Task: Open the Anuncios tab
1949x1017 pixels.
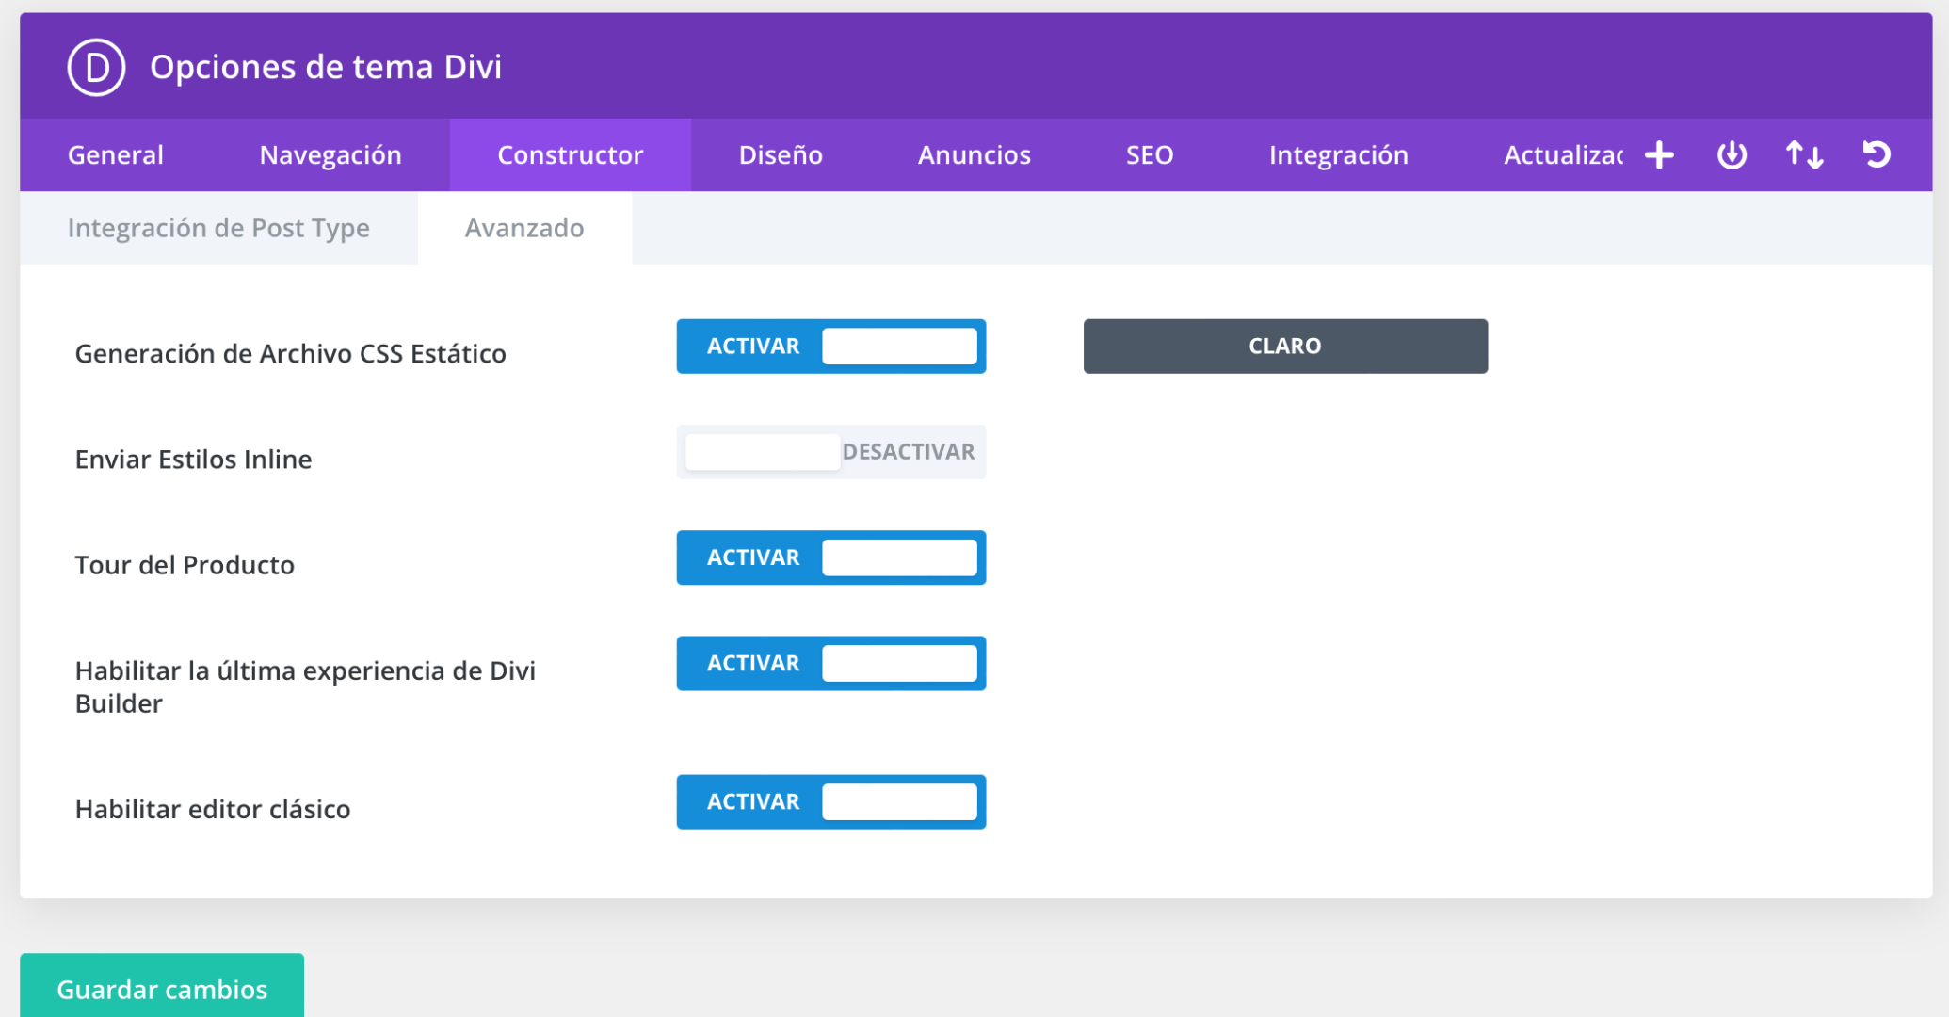Action: coord(974,155)
